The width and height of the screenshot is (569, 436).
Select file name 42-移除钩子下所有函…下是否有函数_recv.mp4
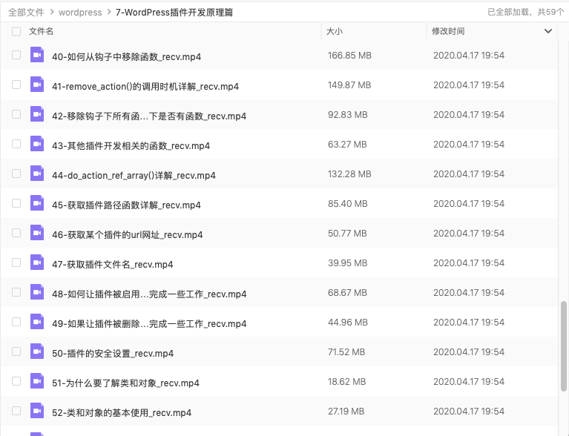tap(149, 116)
